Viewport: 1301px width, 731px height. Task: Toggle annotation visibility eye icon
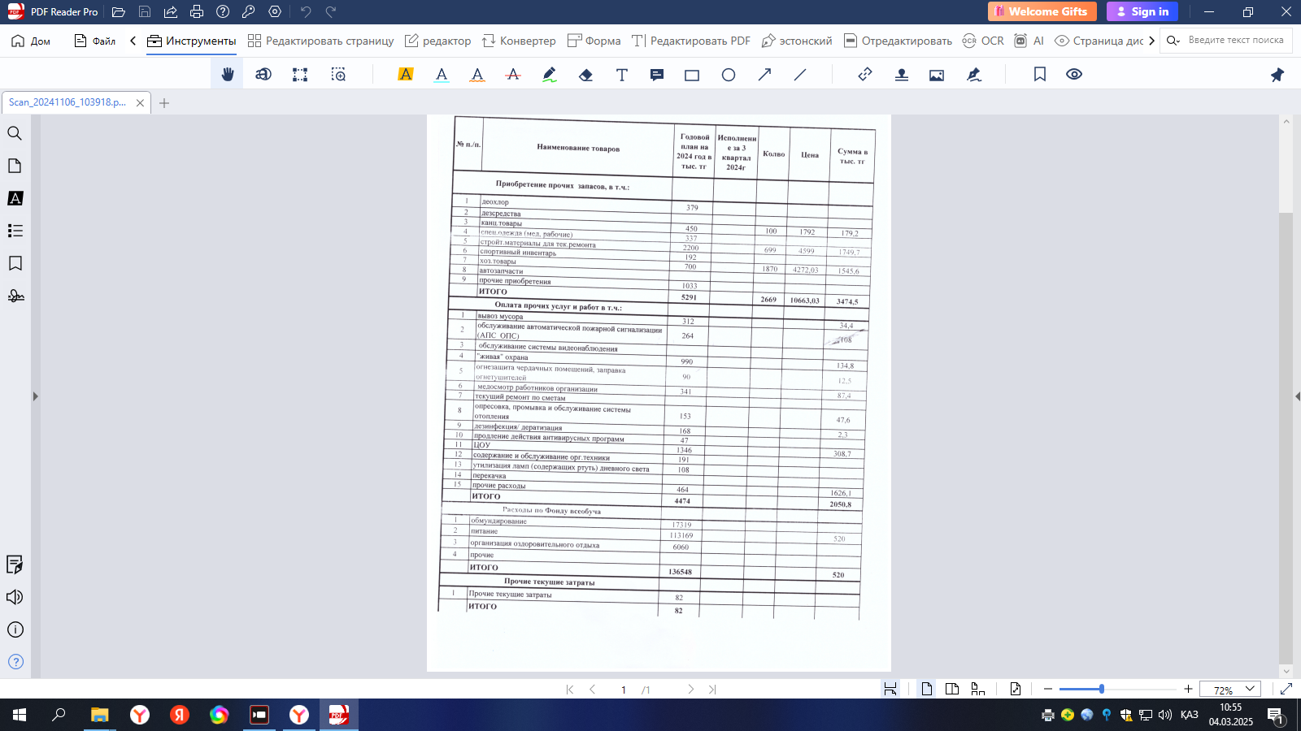click(1074, 75)
